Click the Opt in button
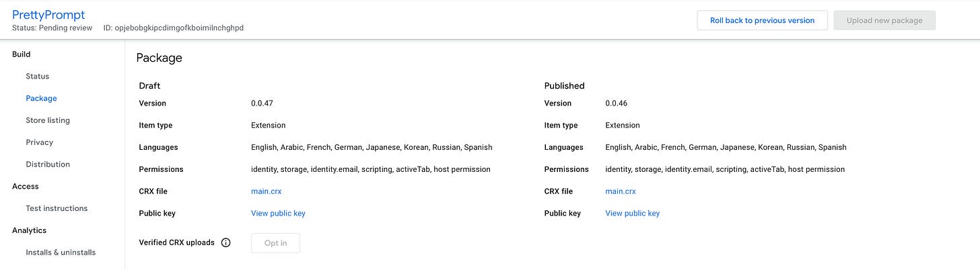Image resolution: width=980 pixels, height=270 pixels. 275,243
